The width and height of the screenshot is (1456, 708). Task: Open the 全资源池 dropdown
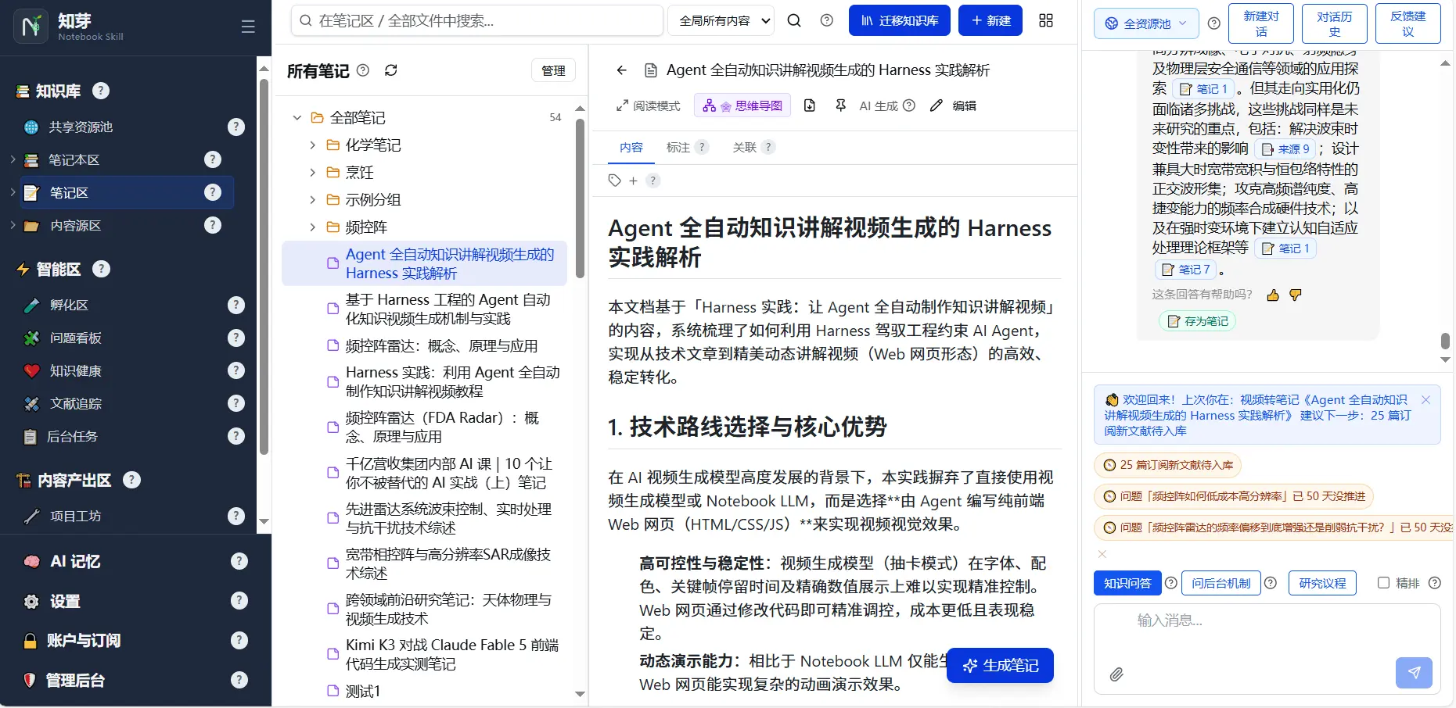[1146, 23]
